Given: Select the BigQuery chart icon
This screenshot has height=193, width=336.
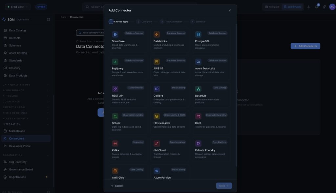Looking at the screenshot, I should click(115, 61).
